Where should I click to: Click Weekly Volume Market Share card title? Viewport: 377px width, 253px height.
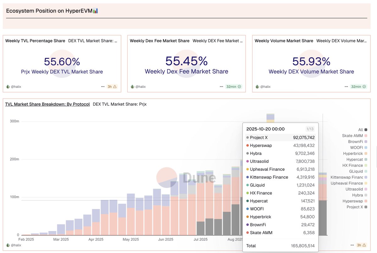point(284,41)
